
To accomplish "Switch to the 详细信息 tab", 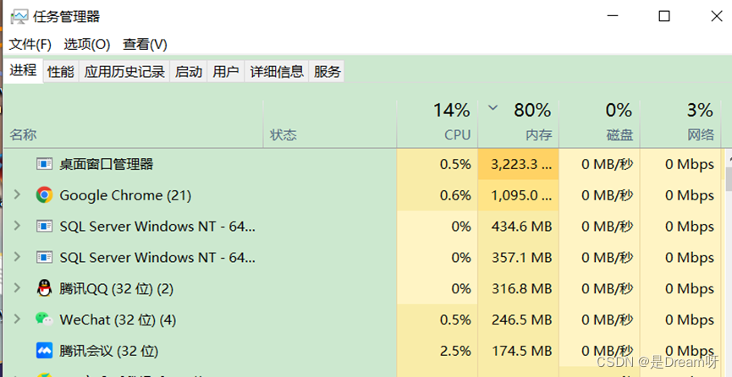I will coord(277,71).
